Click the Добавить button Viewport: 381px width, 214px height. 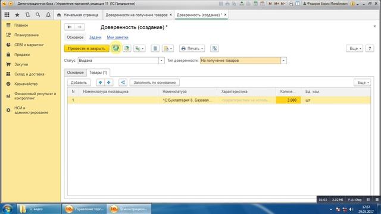(79, 83)
